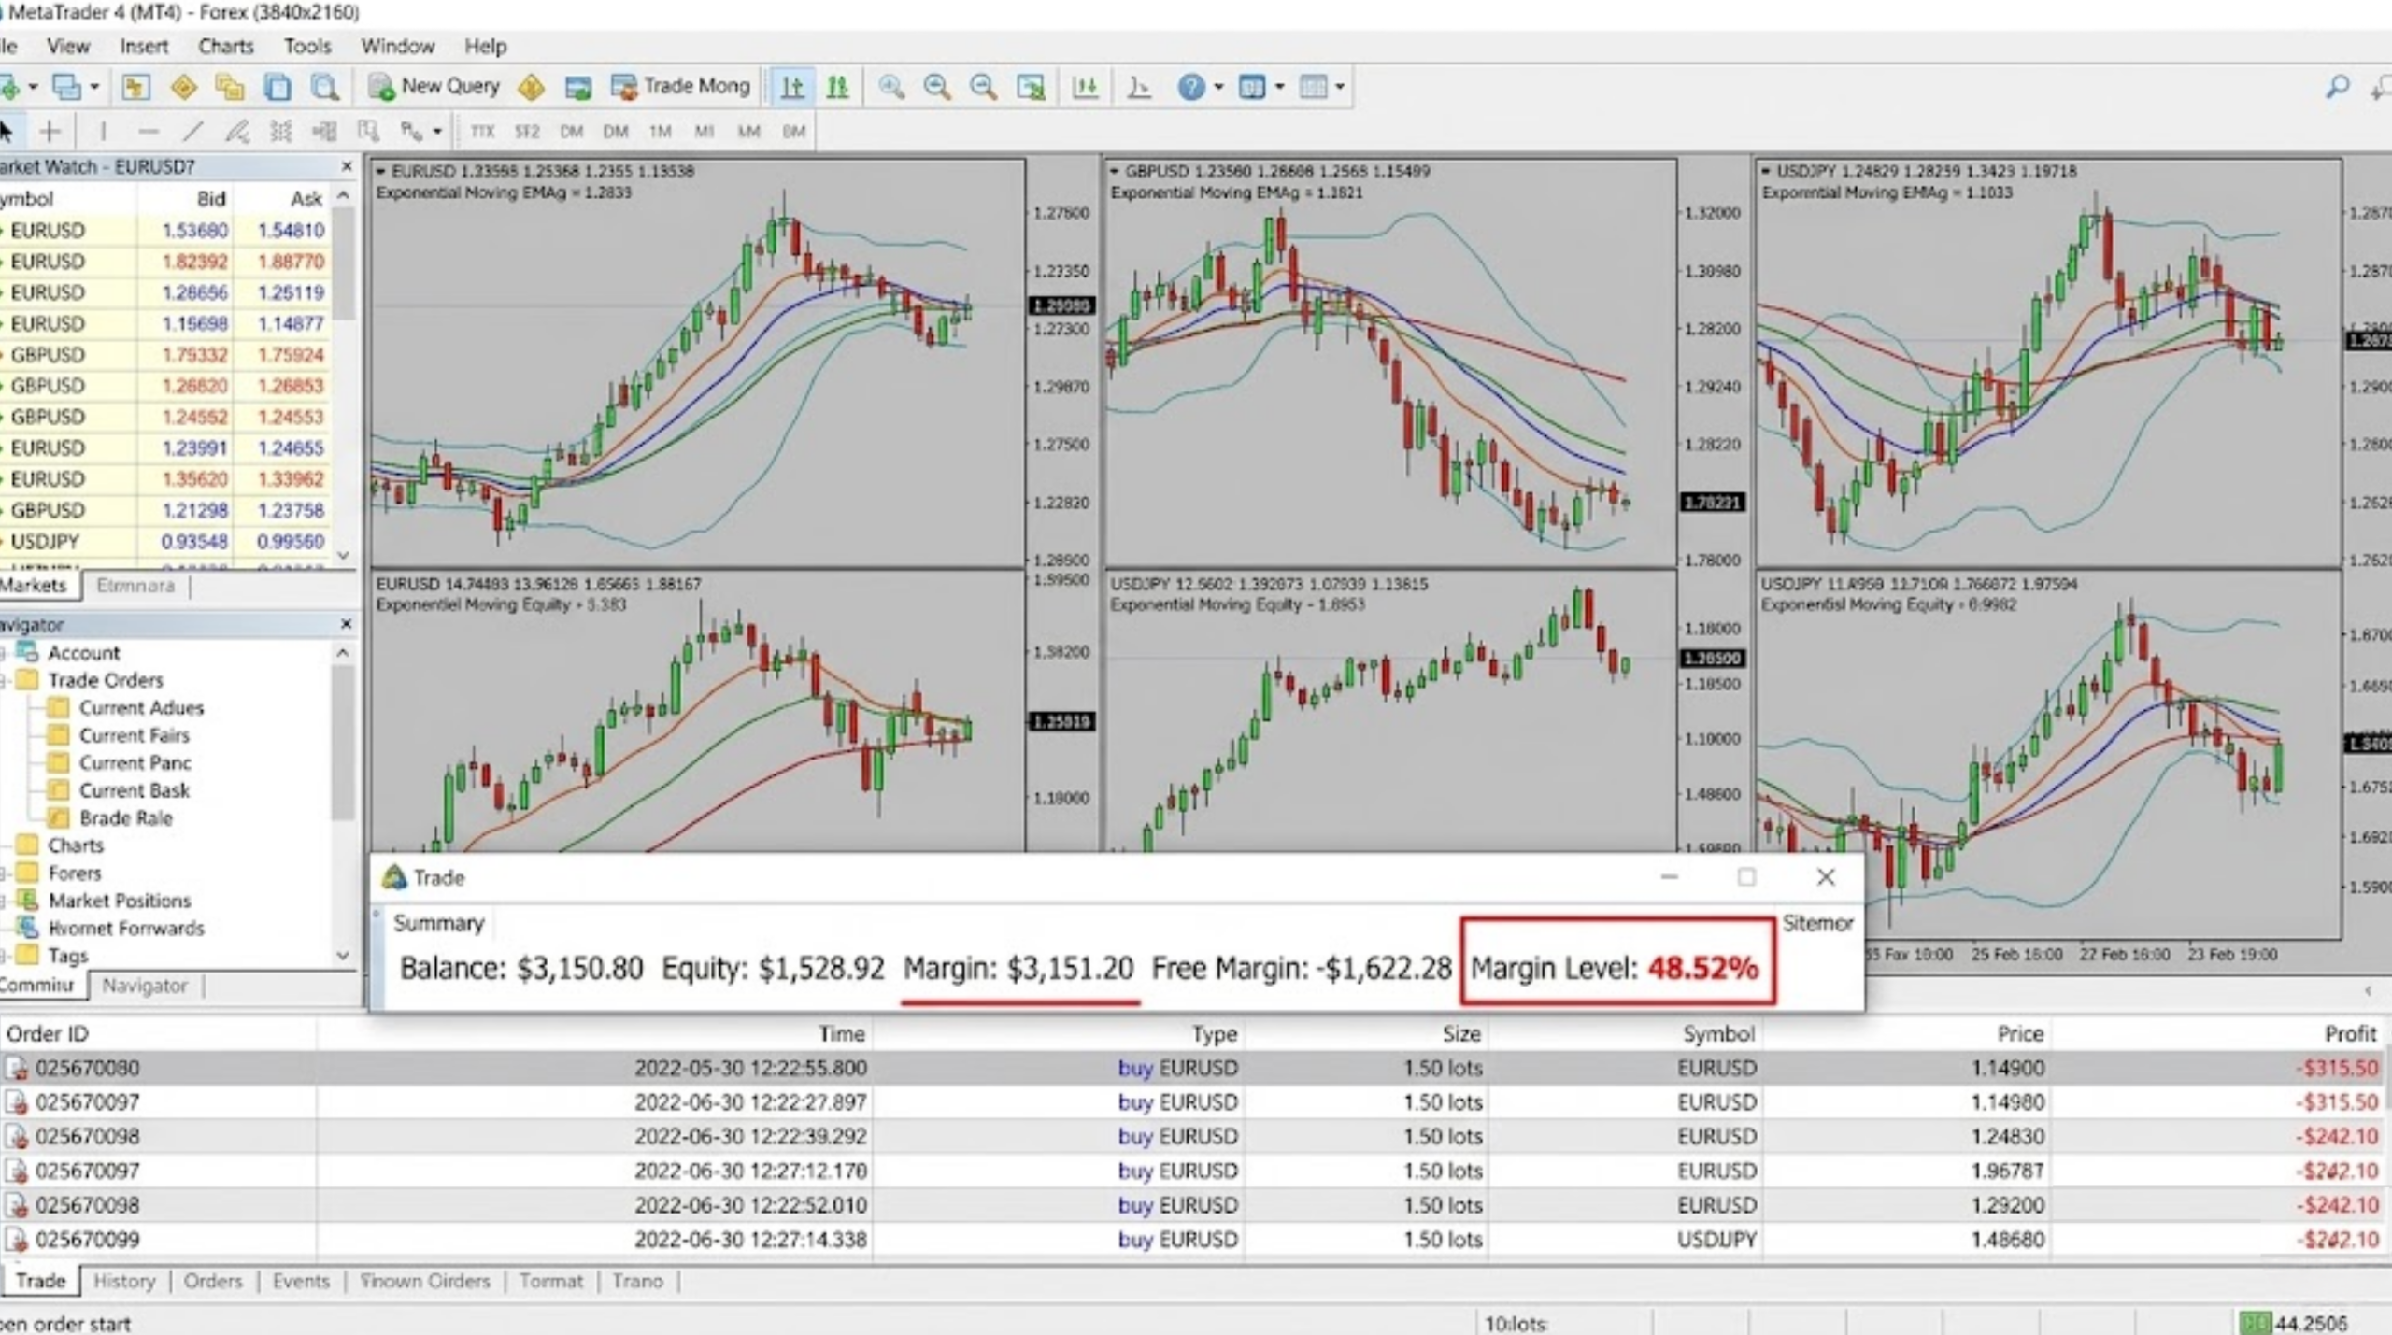
Task: Pick the horizontal line drawing tool
Action: pos(148,132)
